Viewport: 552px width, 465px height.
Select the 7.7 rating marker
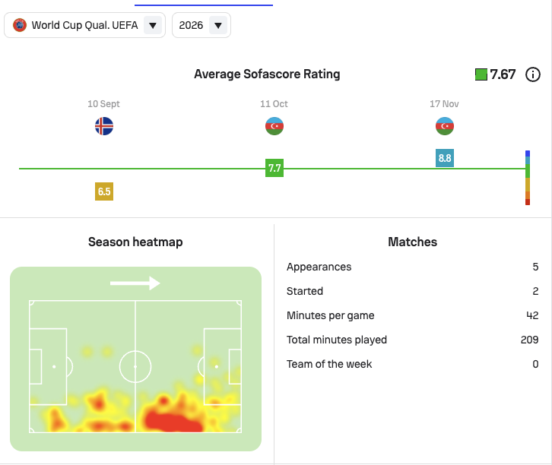click(x=274, y=168)
